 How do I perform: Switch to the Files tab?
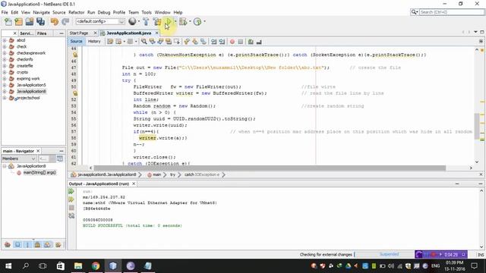tap(42, 33)
